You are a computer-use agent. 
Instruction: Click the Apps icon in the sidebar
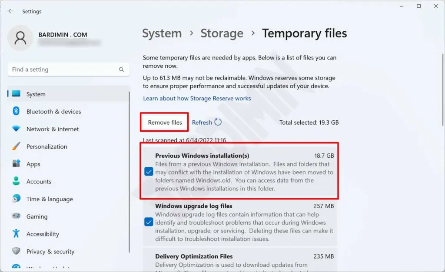[16, 163]
